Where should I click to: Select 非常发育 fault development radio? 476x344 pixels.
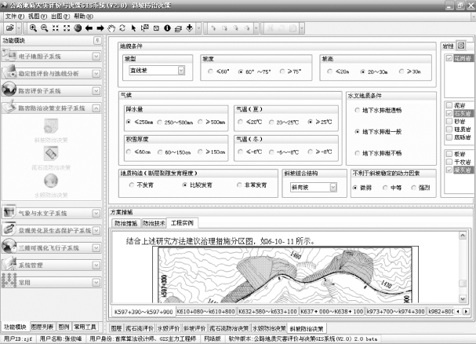click(239, 185)
